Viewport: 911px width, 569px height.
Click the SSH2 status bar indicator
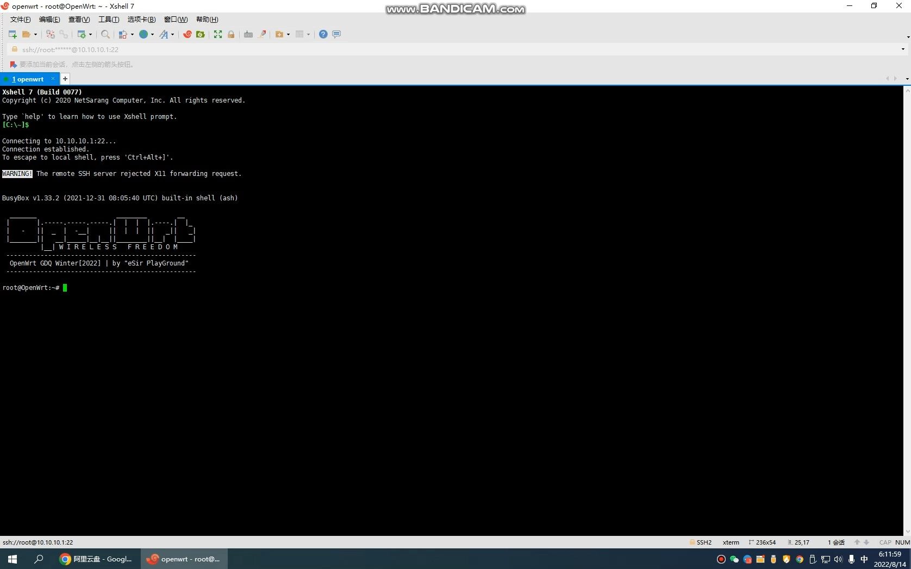point(701,542)
